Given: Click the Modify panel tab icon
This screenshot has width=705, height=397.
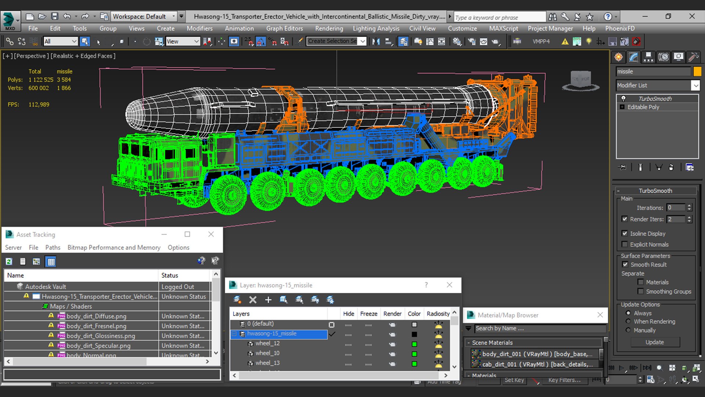Looking at the screenshot, I should [633, 57].
